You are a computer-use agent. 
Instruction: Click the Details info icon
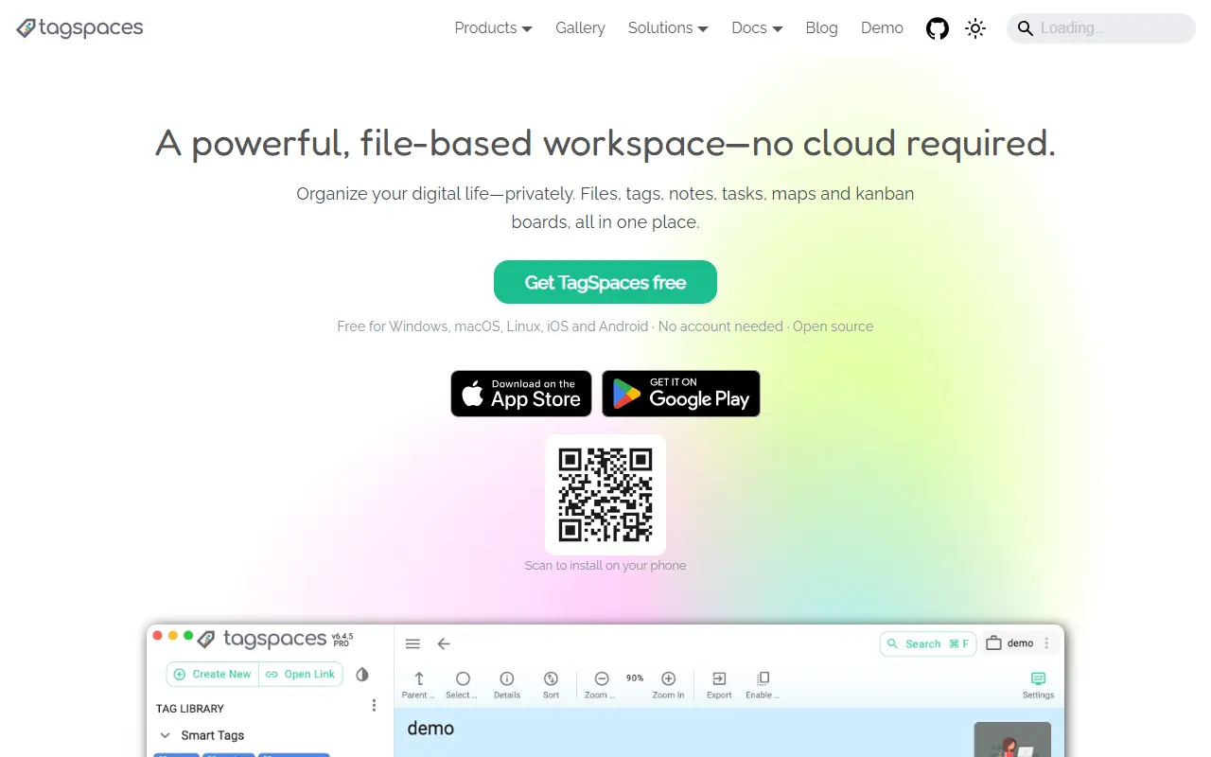tap(507, 678)
